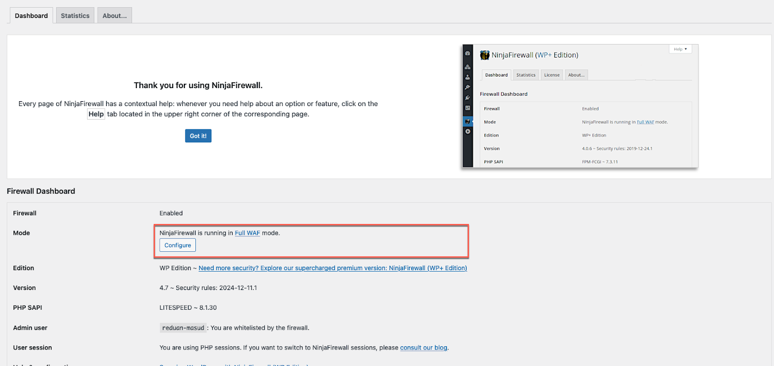Open the About... tab at top
The image size is (774, 366).
tap(115, 15)
